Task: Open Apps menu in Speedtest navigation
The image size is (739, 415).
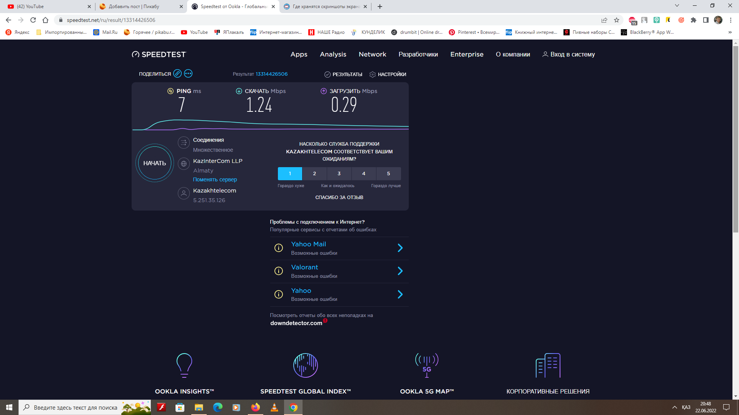Action: (299, 55)
